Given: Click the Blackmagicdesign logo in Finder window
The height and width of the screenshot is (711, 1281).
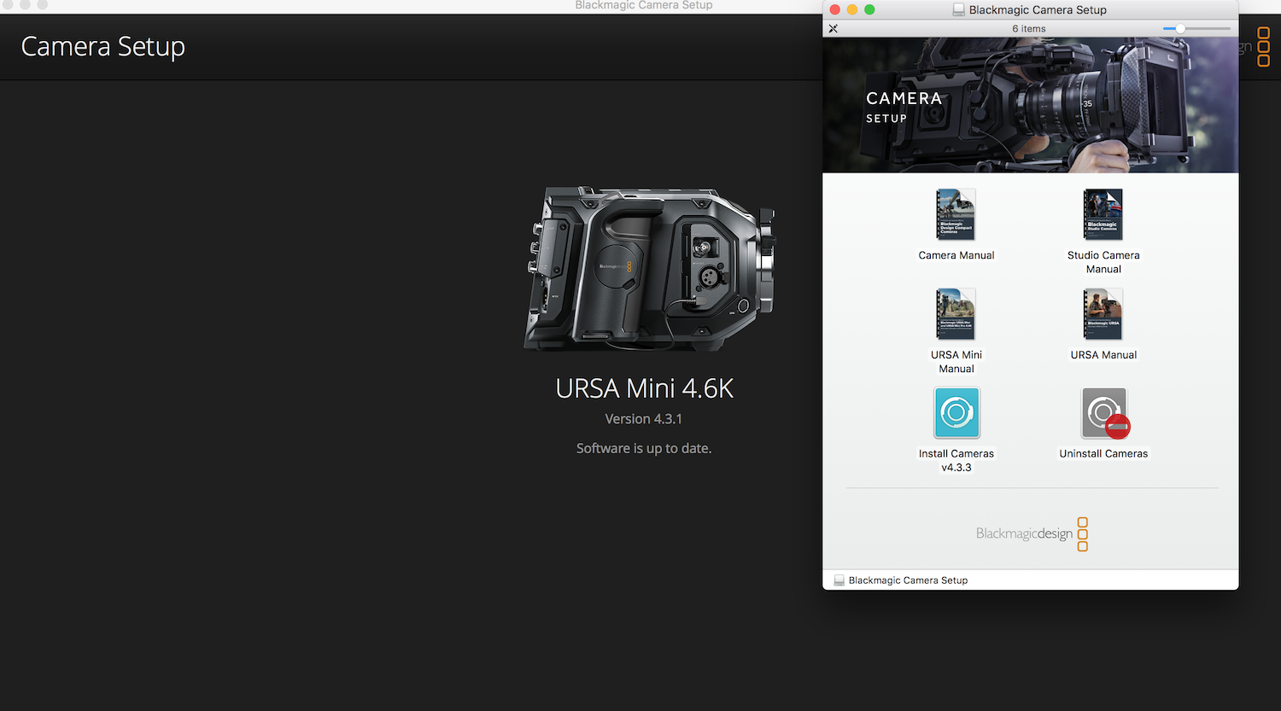Looking at the screenshot, I should click(1032, 533).
